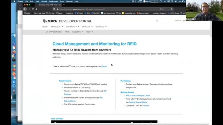
Task: Open the Github link for Postman collection
Action: [x=104, y=66]
